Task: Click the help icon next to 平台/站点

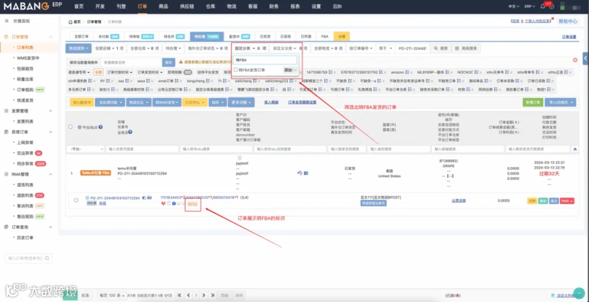Action: [100, 127]
